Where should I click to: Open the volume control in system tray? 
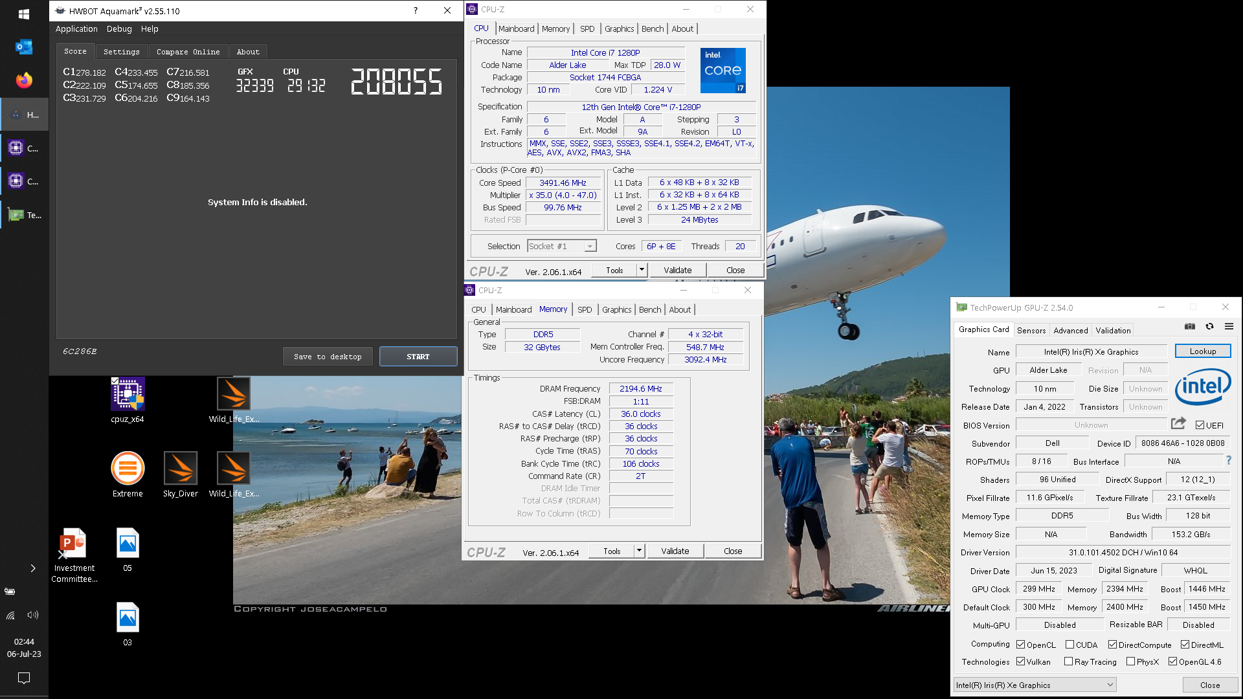click(33, 615)
